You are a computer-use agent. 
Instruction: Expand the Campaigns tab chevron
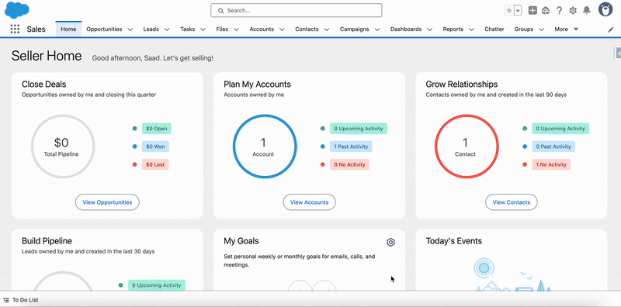coord(377,29)
